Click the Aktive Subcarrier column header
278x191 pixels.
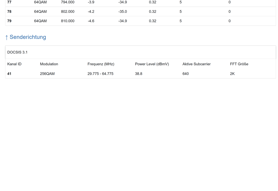tap(196, 64)
